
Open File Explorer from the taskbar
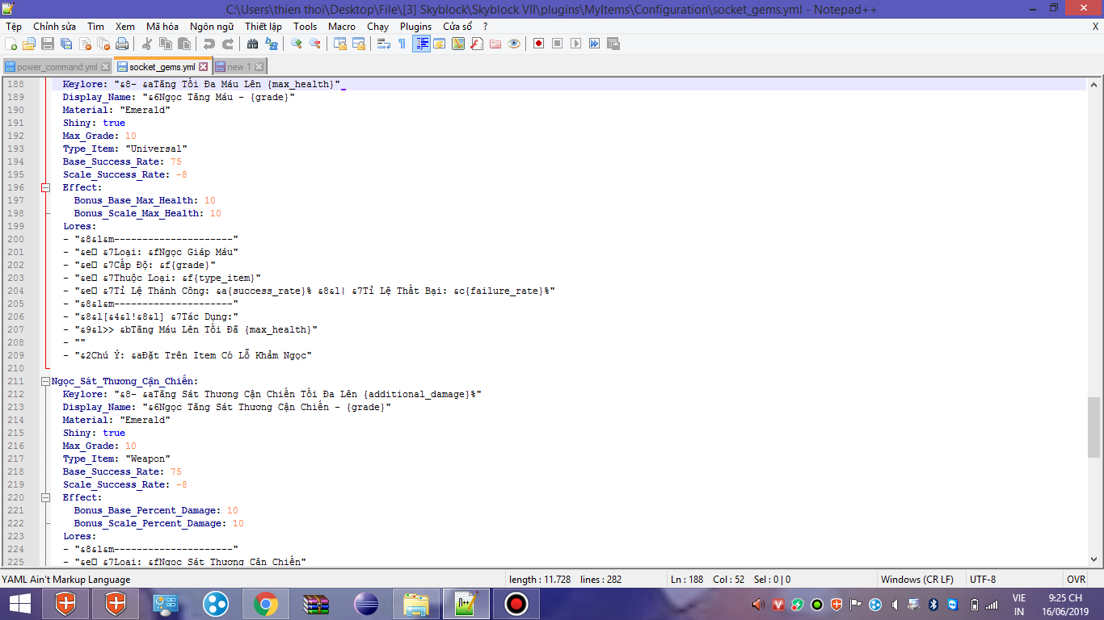(x=415, y=604)
